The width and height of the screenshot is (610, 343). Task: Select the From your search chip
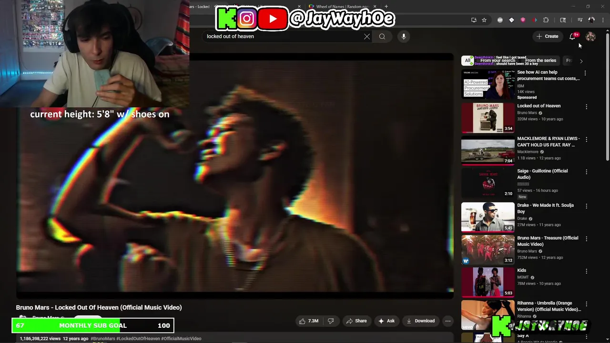pyautogui.click(x=498, y=61)
